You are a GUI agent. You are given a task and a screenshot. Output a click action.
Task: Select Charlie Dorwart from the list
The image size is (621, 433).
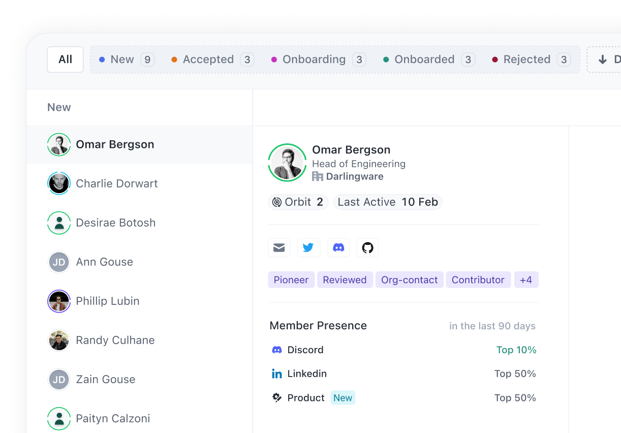pos(116,183)
